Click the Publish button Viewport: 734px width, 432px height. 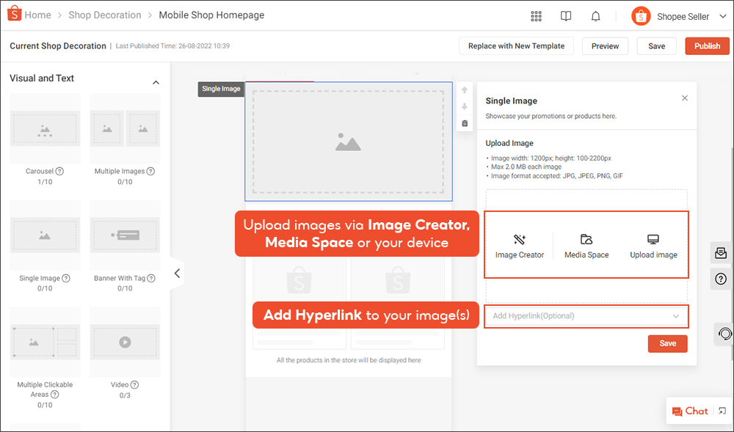coord(707,45)
